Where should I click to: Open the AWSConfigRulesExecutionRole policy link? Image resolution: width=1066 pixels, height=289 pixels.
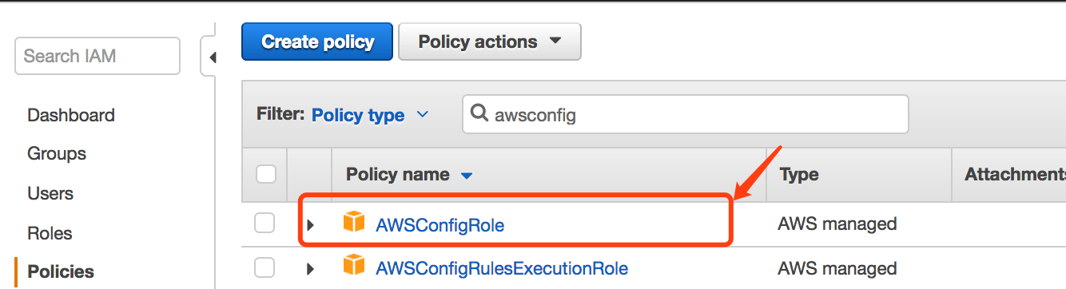502,268
